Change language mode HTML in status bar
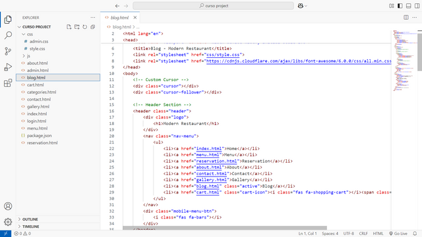The image size is (422, 237). pyautogui.click(x=378, y=234)
